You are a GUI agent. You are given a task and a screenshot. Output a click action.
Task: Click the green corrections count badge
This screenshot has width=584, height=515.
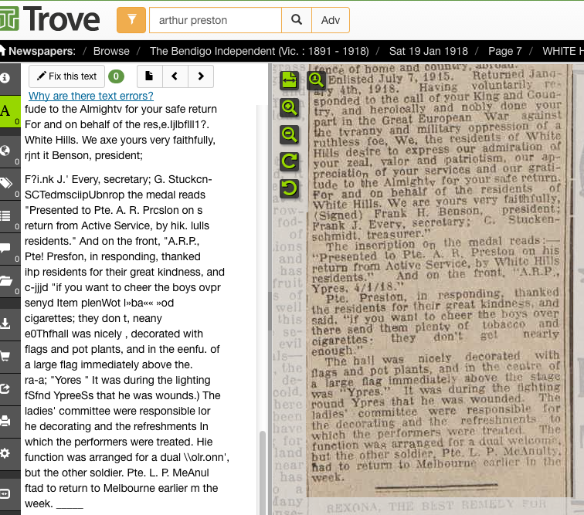pos(116,76)
